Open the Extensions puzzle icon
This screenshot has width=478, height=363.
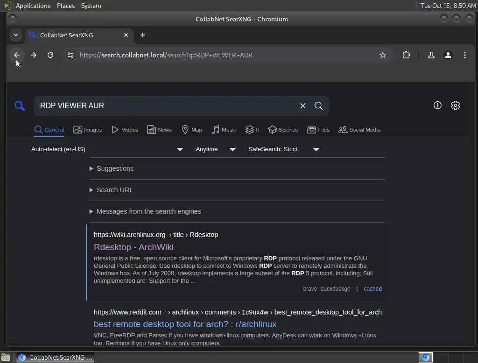407,55
